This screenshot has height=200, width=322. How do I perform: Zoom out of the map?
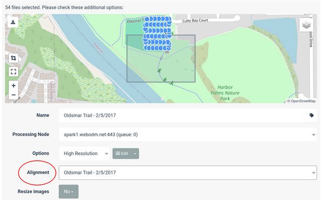[x=14, y=95]
